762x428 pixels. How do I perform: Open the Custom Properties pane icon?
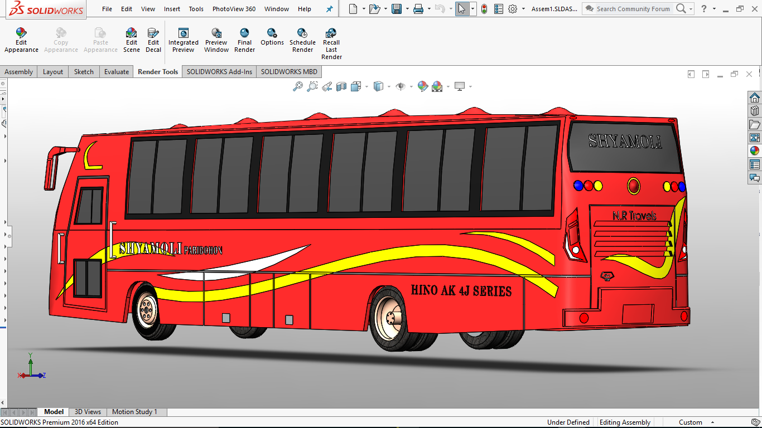pyautogui.click(x=755, y=164)
